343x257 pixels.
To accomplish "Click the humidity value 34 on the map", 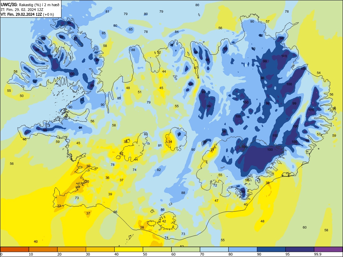I will [x=170, y=142].
